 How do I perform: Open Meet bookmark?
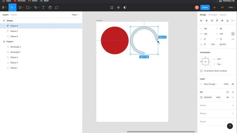(x=44, y=1)
